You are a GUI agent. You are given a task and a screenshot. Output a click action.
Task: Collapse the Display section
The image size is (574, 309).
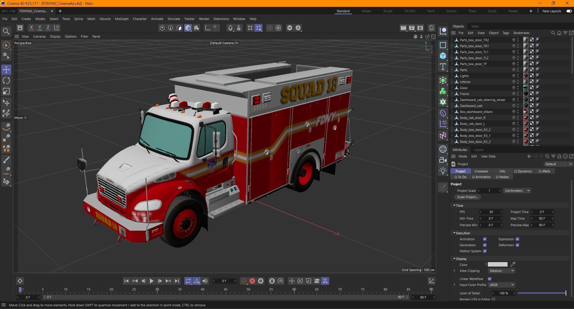(x=454, y=259)
